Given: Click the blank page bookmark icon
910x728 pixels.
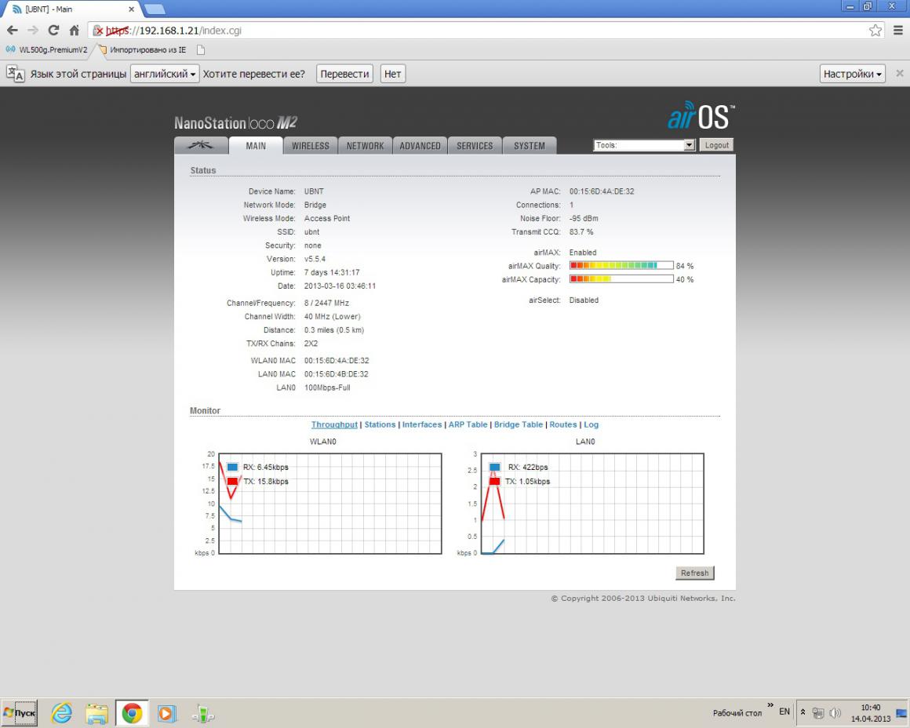Looking at the screenshot, I should point(201,50).
